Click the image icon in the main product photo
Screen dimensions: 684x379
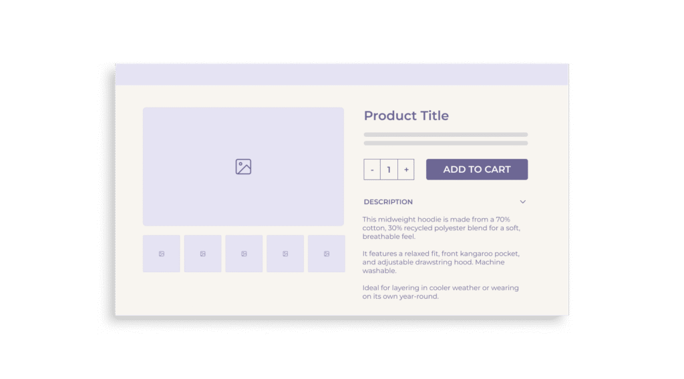[x=243, y=167]
